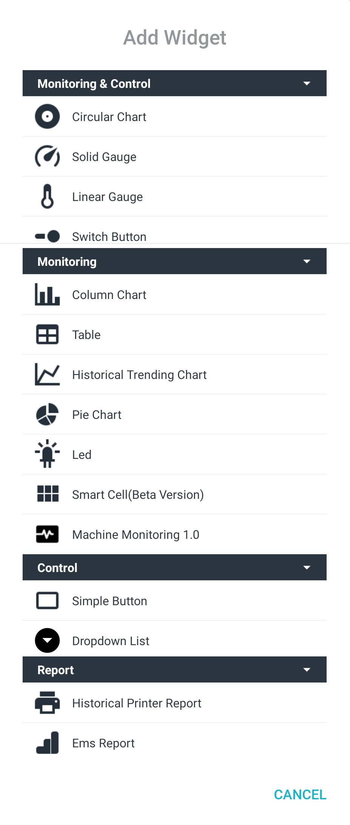Pick the Machine Monitoring pulse icon
Screen dimensions: 350x825
pyautogui.click(x=47, y=534)
